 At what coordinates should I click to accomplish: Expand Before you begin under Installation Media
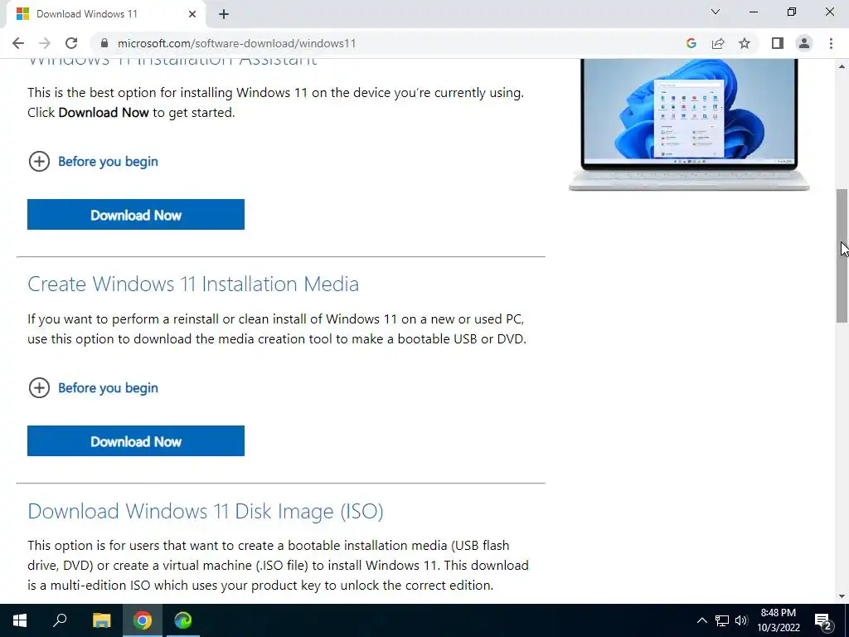click(x=93, y=388)
